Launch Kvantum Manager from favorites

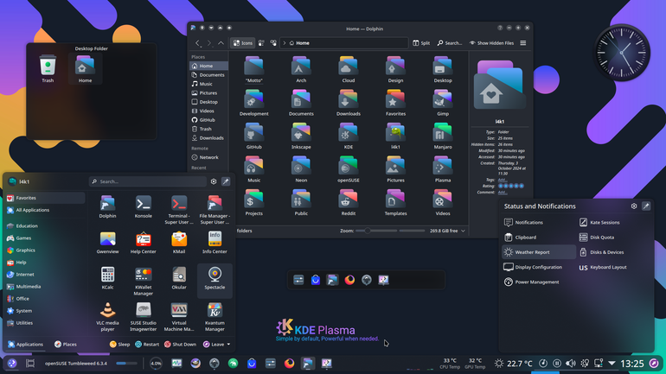[215, 317]
